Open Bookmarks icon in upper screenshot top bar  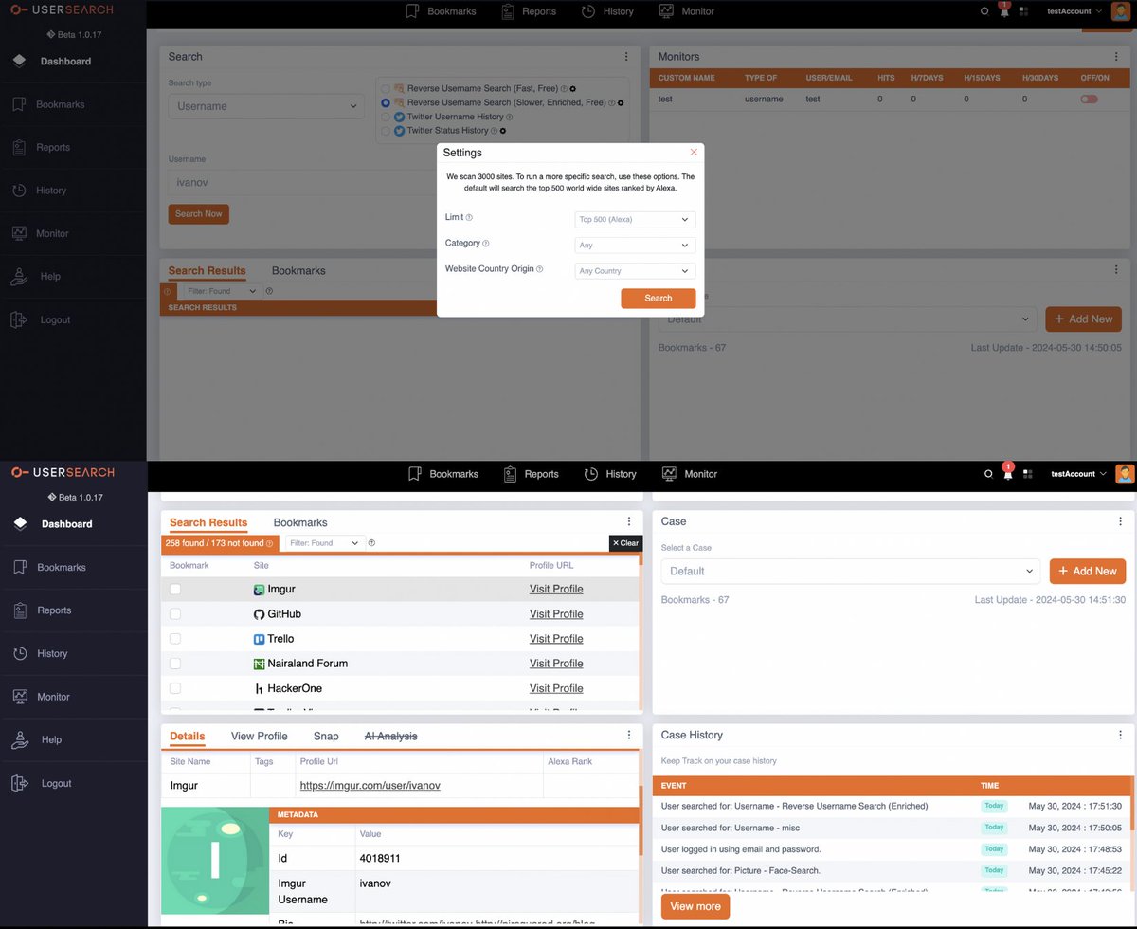tap(412, 11)
